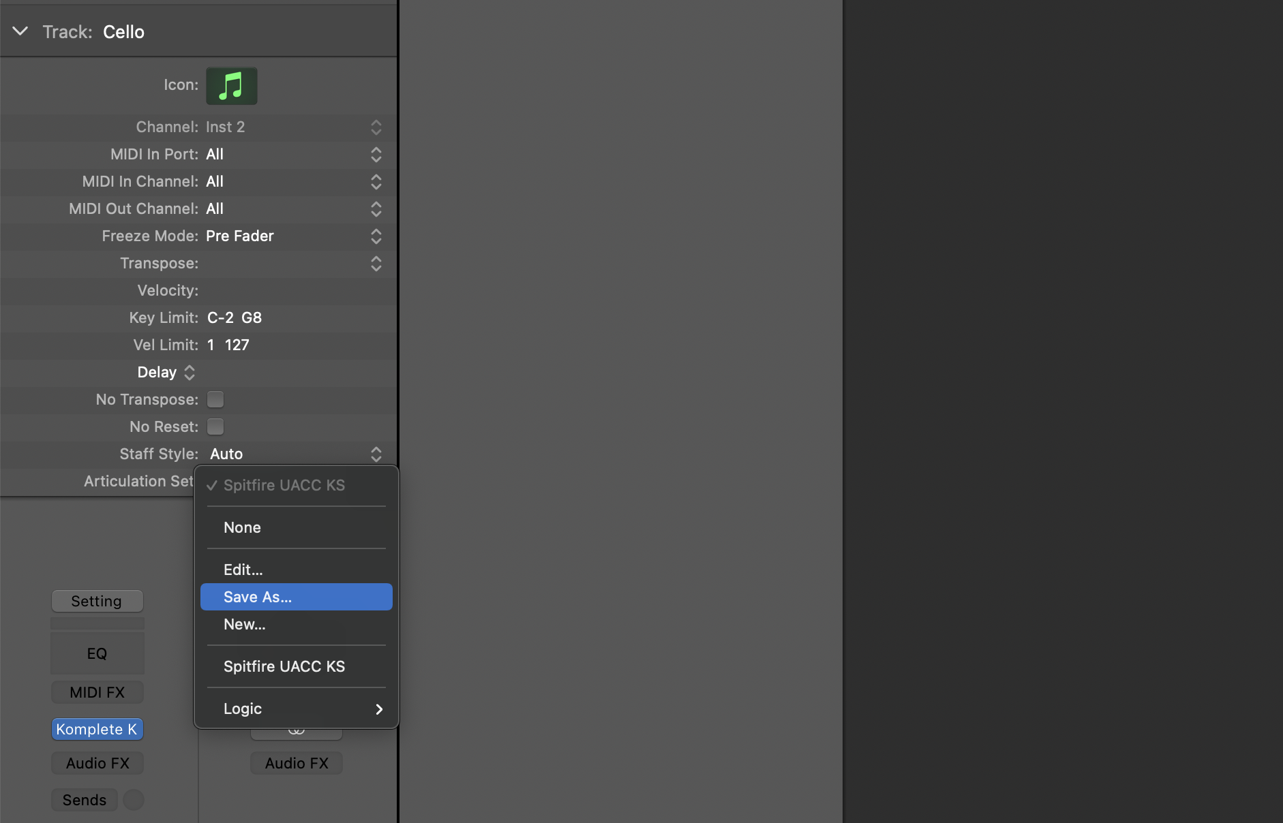Open the Channel Inst 2 stepper
Screen dimensions: 1283x823
pos(376,127)
